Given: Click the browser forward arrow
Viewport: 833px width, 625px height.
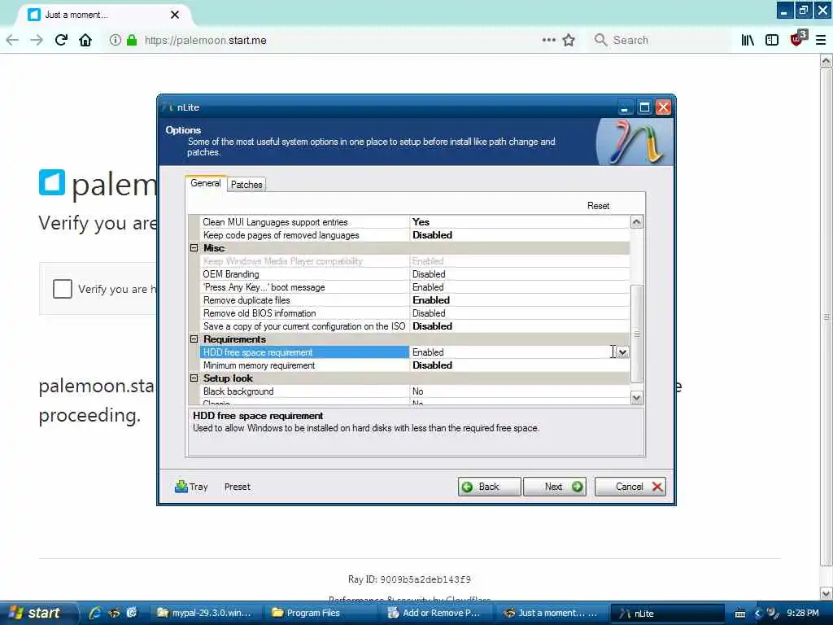Looking at the screenshot, I should 37,41.
